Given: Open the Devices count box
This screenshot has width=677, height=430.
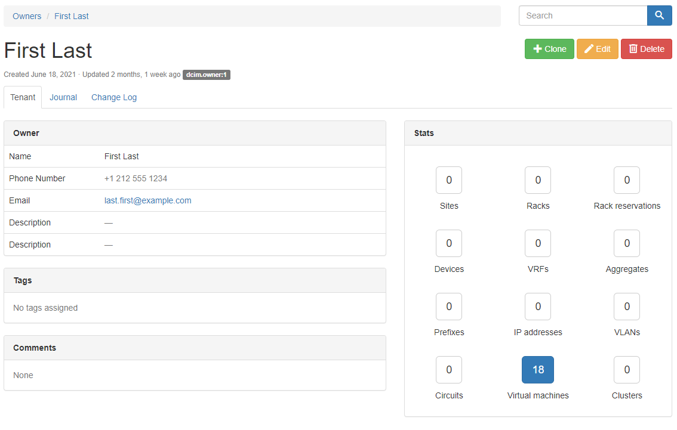Looking at the screenshot, I should tap(449, 243).
